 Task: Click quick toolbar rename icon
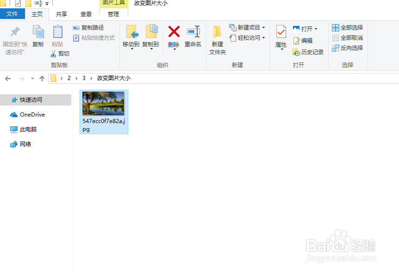coord(38,3)
